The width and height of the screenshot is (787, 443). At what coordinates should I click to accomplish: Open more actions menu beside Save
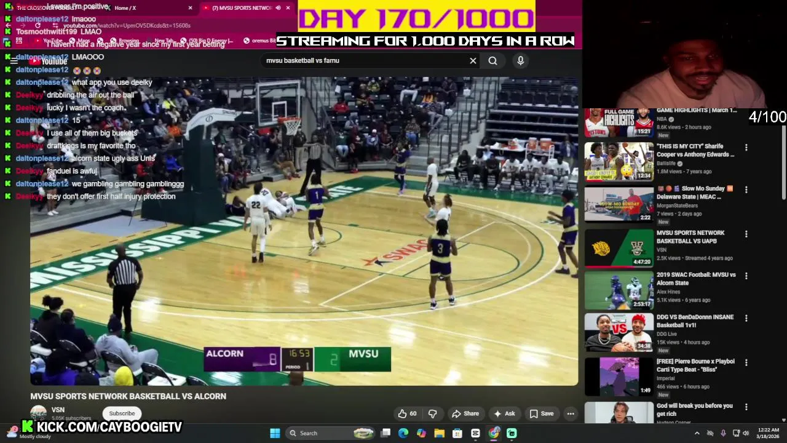click(x=571, y=413)
